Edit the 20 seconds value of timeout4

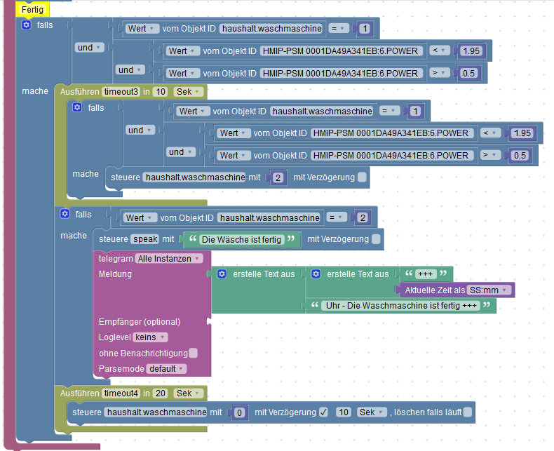161,393
